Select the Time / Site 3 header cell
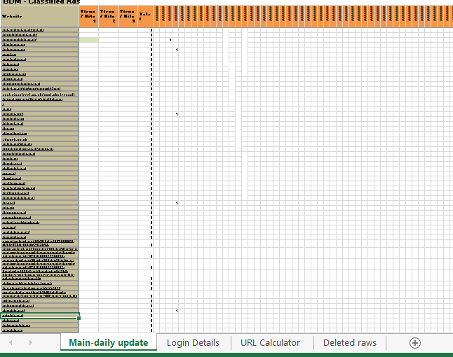Screen dimensions: 453x357 128,16
